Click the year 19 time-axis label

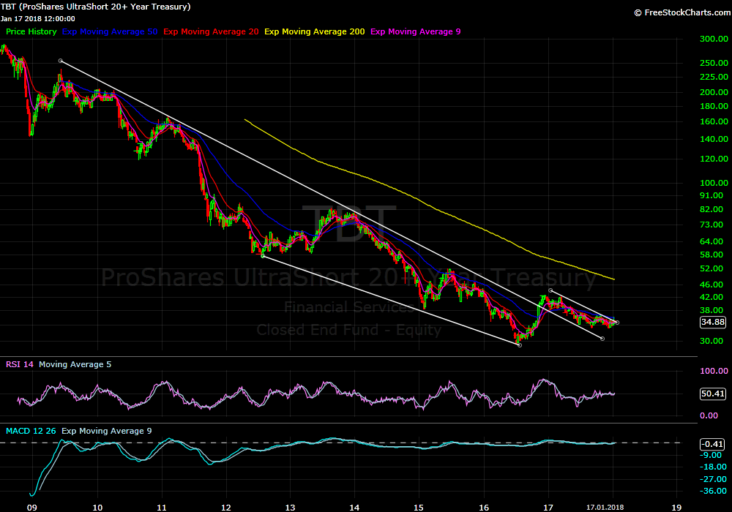pyautogui.click(x=676, y=508)
